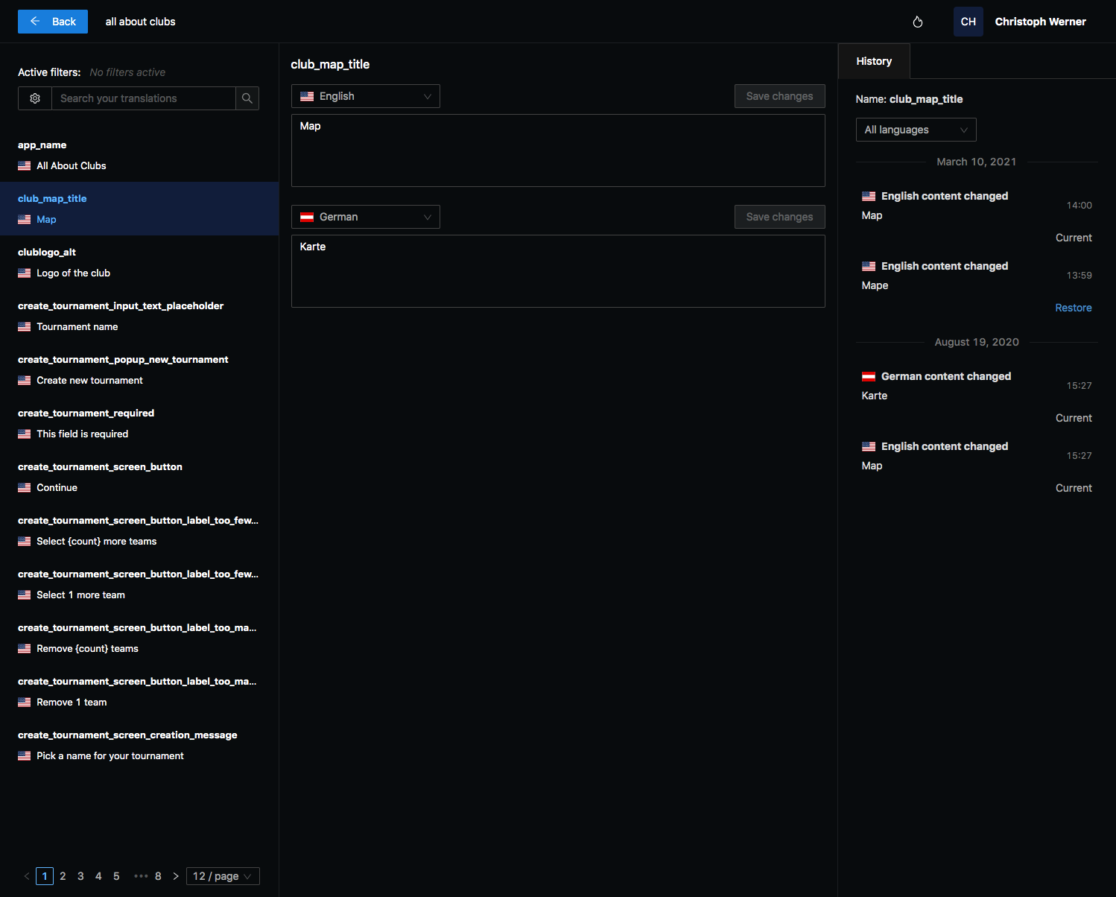Click US flag beside Logo of the club
1116x897 pixels.
click(25, 273)
